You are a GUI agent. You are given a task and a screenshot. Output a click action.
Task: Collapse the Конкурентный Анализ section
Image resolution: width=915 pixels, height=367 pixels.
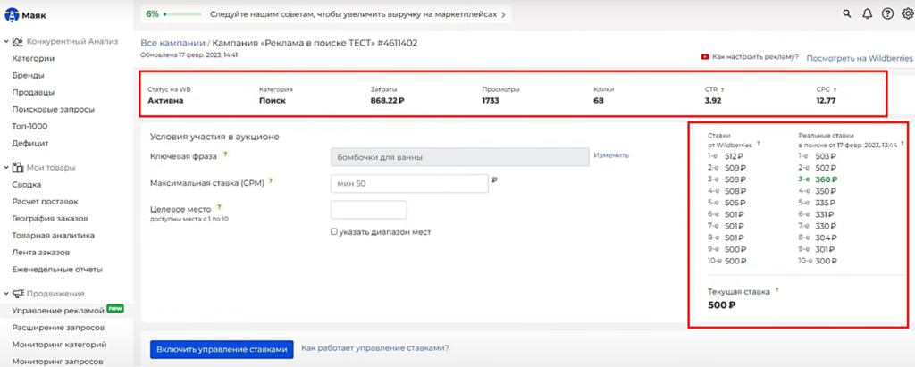pyautogui.click(x=6, y=41)
